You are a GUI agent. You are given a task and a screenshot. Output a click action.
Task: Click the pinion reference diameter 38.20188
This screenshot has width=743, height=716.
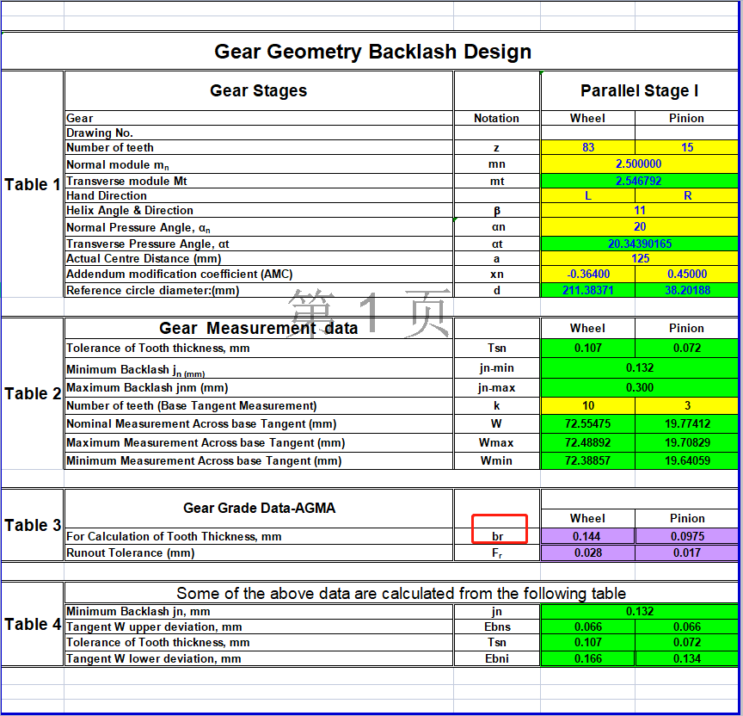(x=686, y=290)
